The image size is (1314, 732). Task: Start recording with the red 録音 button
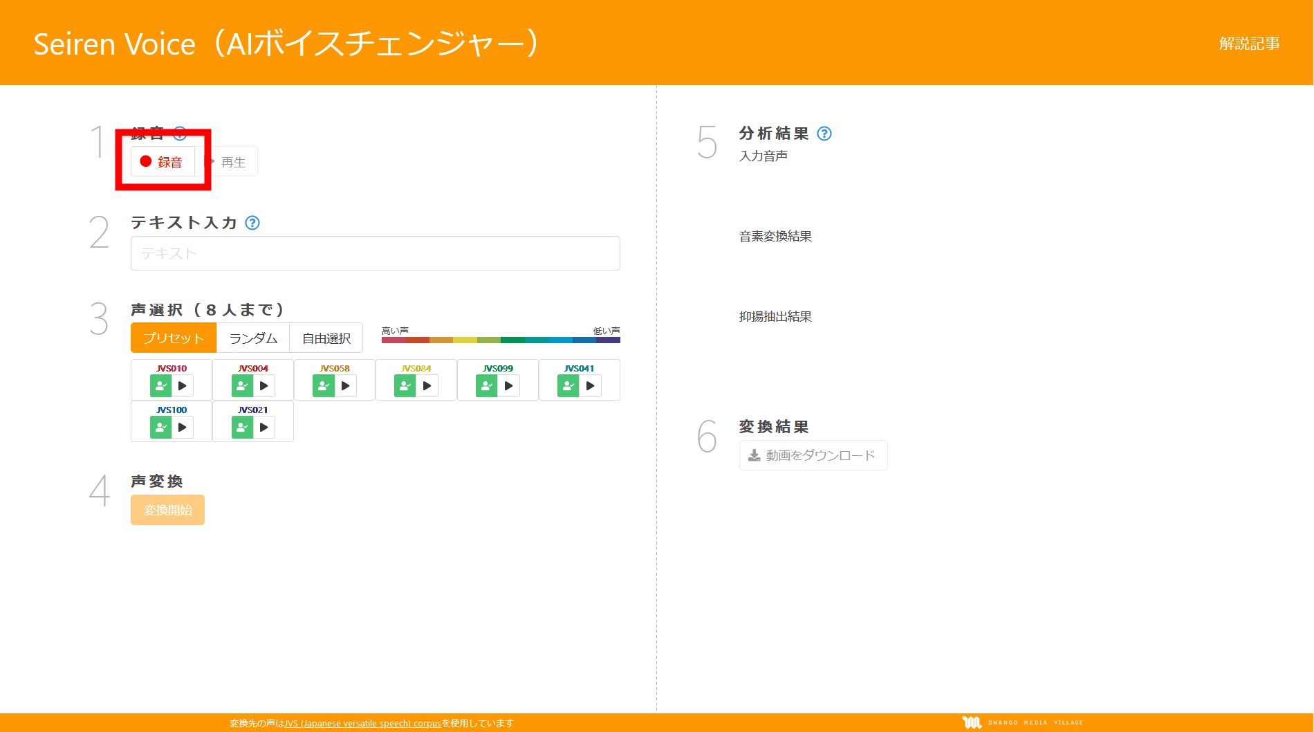coord(163,162)
